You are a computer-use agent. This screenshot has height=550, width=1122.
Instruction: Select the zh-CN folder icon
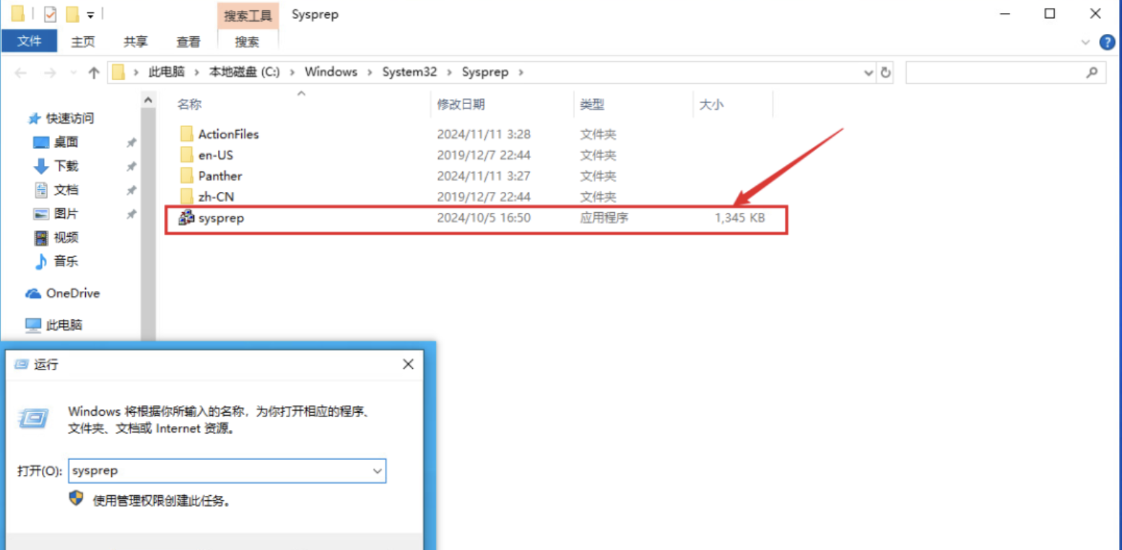pyautogui.click(x=187, y=196)
